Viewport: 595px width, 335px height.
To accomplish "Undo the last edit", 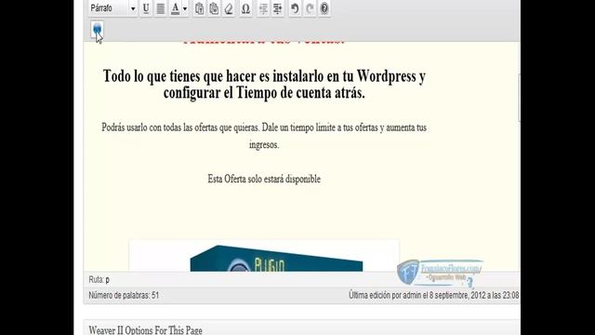I will (295, 8).
